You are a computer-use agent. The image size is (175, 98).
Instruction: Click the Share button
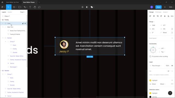pyautogui.click(x=159, y=7)
